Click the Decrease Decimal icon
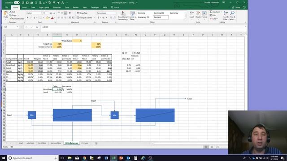Screen dimensions: 287x161 pos(115,18)
